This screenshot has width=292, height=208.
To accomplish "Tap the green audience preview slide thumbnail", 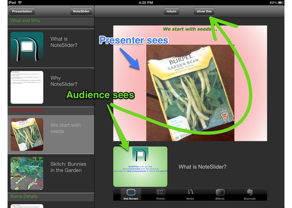I will click(140, 167).
